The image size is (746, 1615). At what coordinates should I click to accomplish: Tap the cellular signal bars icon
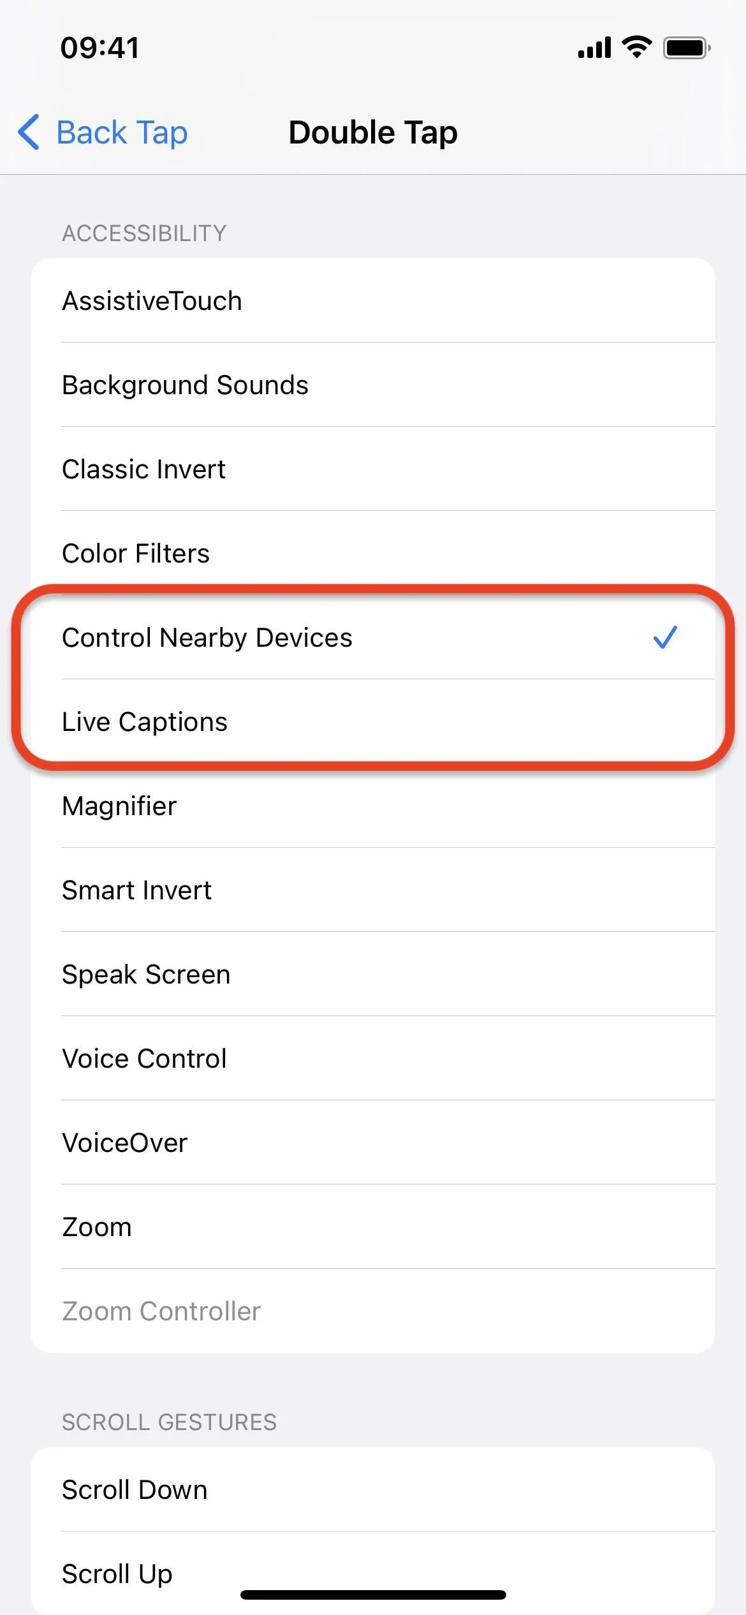click(594, 48)
